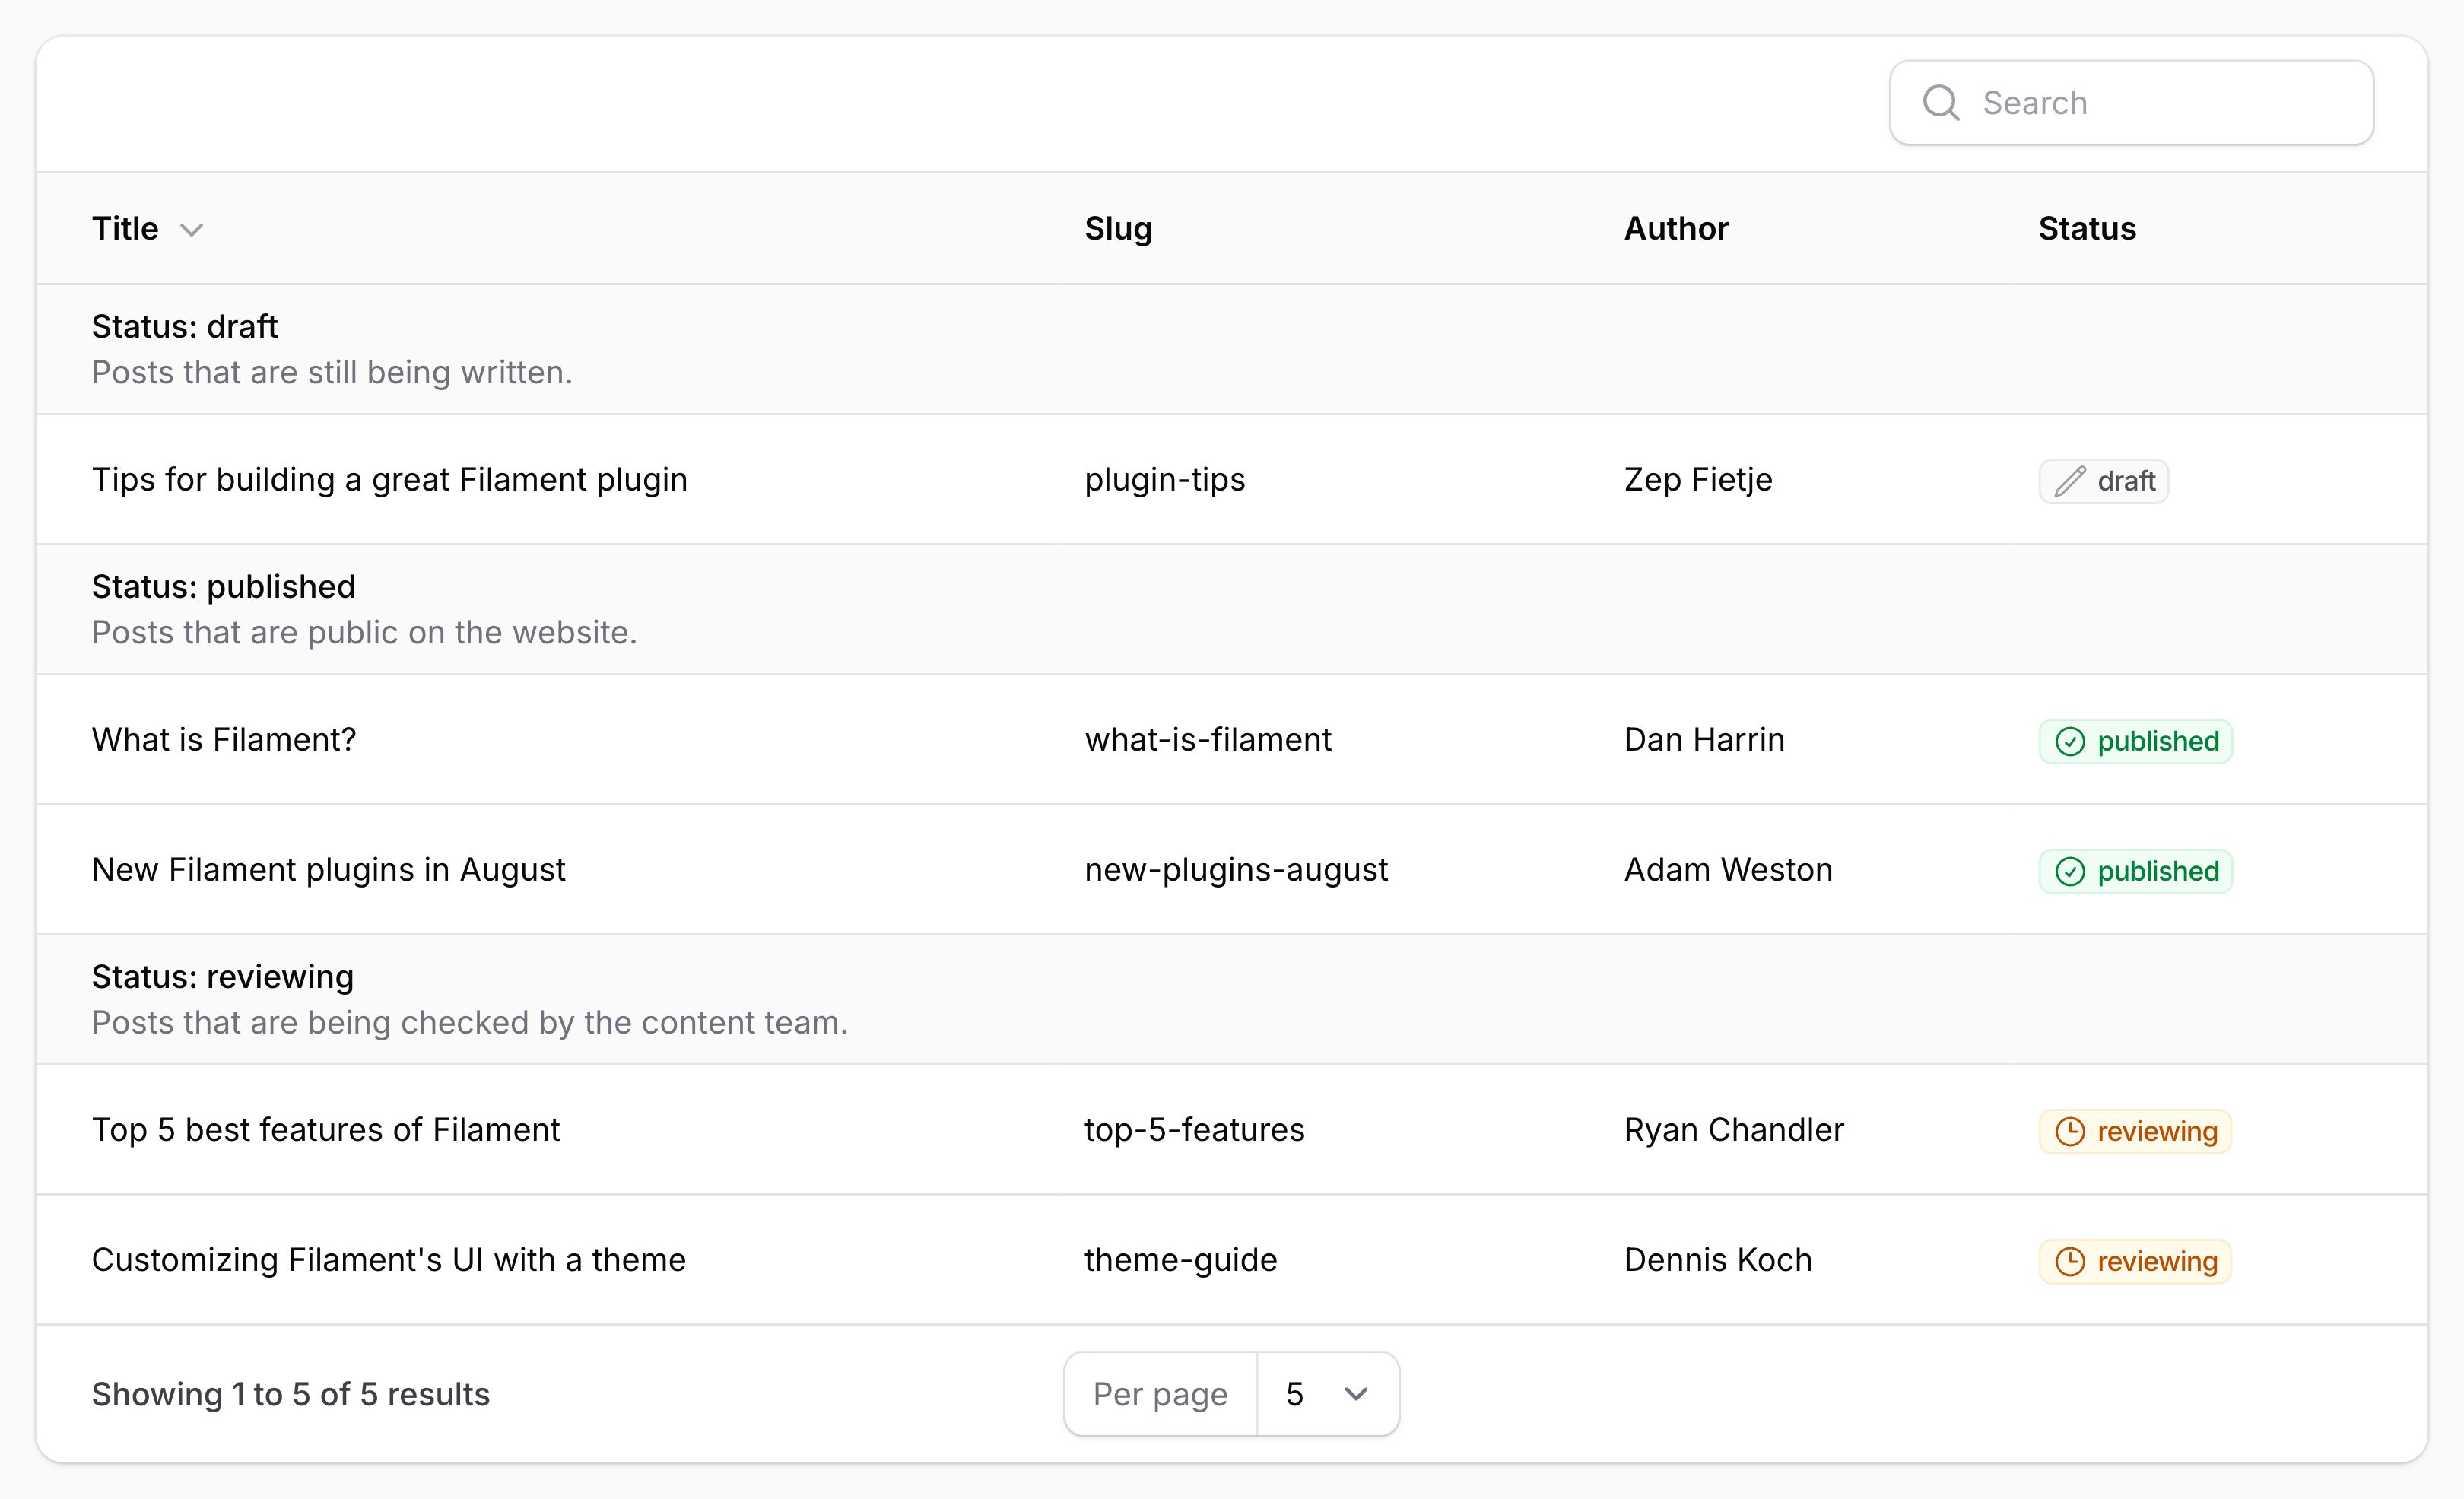Click the Title sort chevron arrow
Viewport: 2464px width, 1499px height.
tap(192, 230)
